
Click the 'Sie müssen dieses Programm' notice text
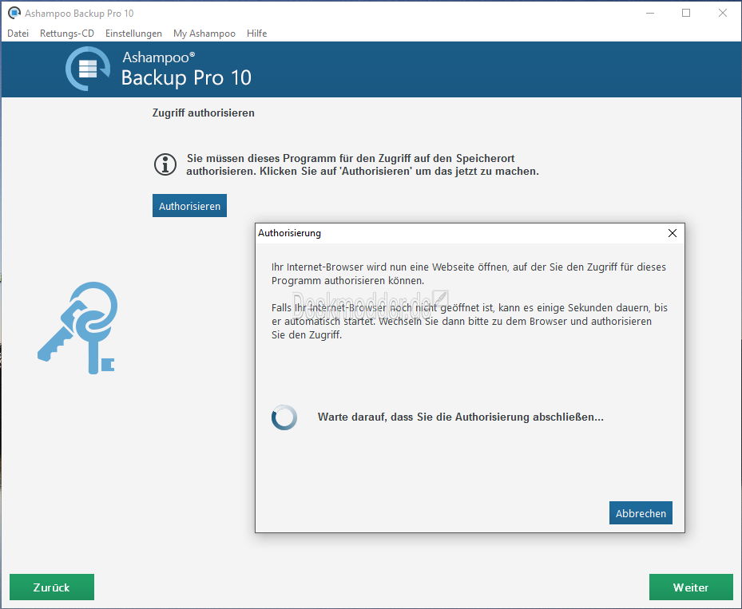(363, 164)
